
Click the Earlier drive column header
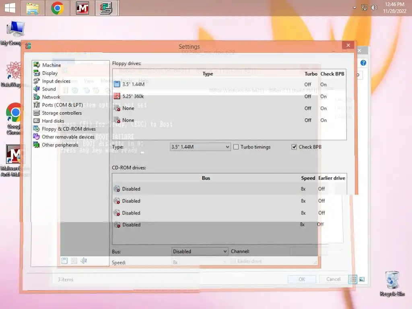point(332,178)
